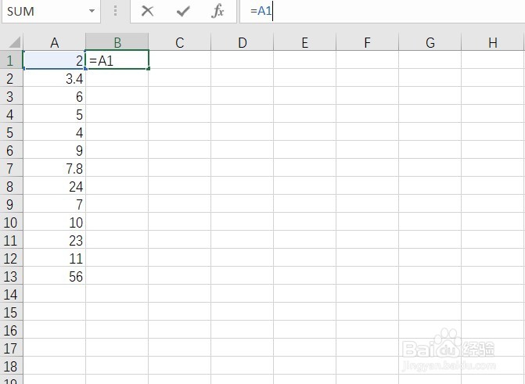Select row 10 header
The height and width of the screenshot is (384, 525).
tap(11, 223)
